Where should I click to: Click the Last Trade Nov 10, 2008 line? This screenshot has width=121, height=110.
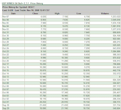click(32, 10)
